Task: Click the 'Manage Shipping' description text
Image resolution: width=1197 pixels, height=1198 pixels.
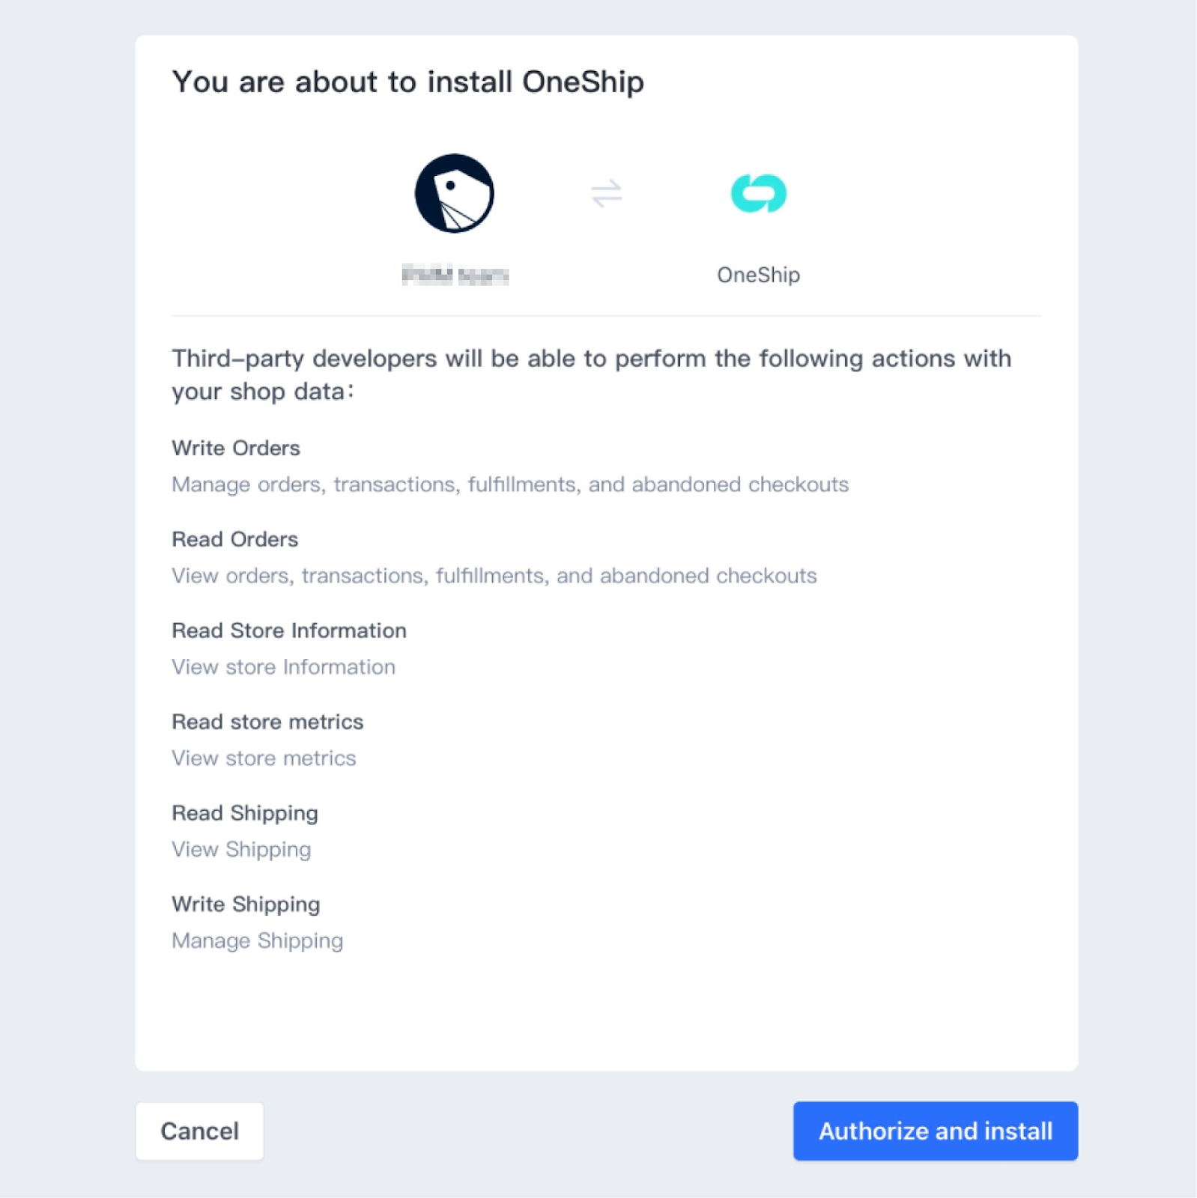Action: pyautogui.click(x=257, y=941)
